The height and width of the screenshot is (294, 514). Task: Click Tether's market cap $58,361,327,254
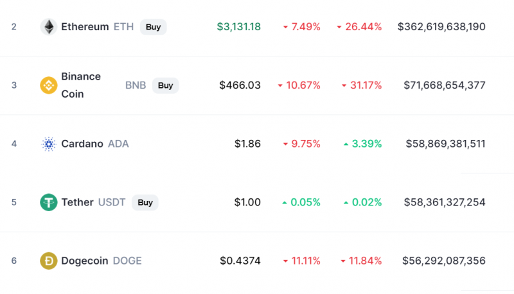click(445, 202)
